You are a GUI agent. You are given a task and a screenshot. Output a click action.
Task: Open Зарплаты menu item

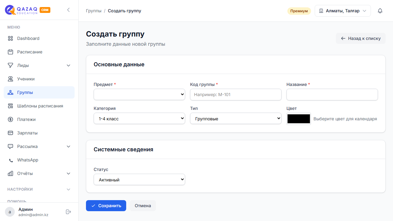39,133
